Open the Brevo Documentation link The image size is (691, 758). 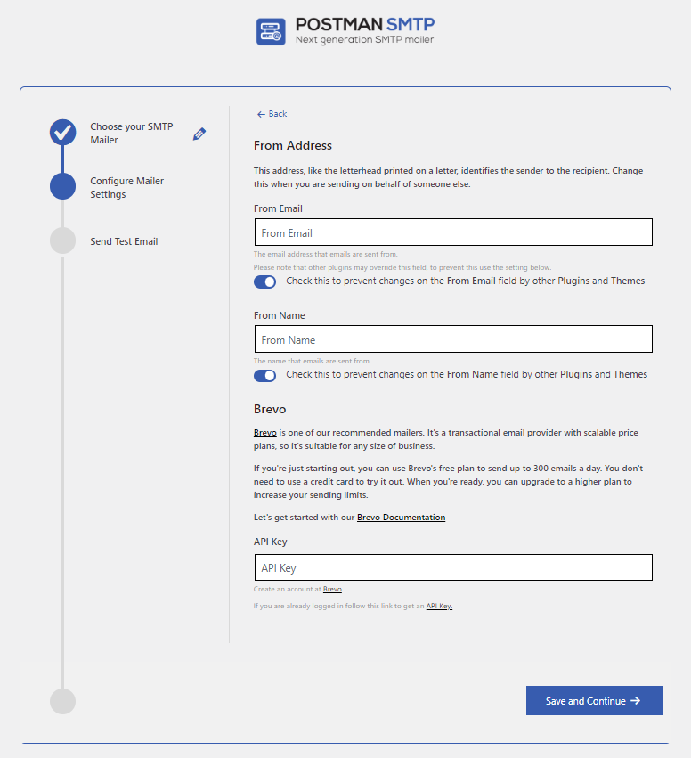pyautogui.click(x=401, y=518)
